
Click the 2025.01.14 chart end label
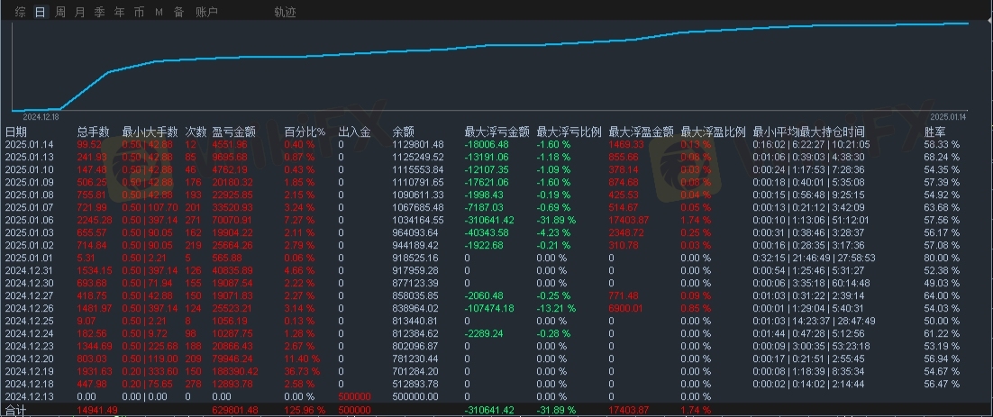pos(947,116)
